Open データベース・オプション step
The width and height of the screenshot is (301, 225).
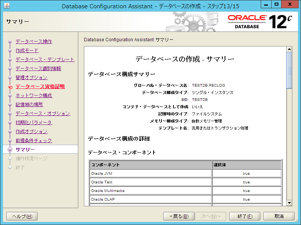43,114
